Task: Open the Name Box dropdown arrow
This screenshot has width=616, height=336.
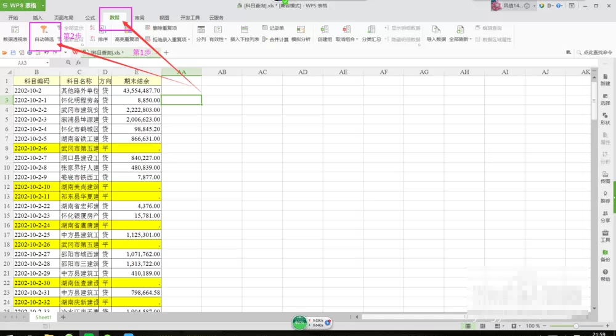Action: pyautogui.click(x=47, y=63)
